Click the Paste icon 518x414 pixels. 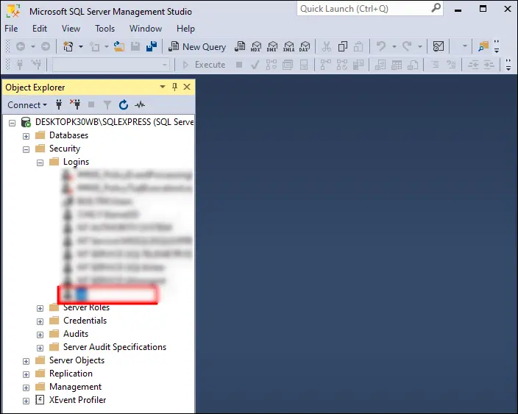358,46
